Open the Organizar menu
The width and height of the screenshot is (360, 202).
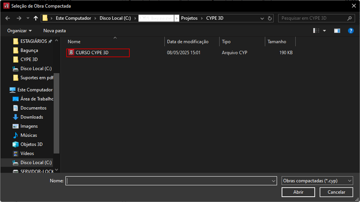20,31
